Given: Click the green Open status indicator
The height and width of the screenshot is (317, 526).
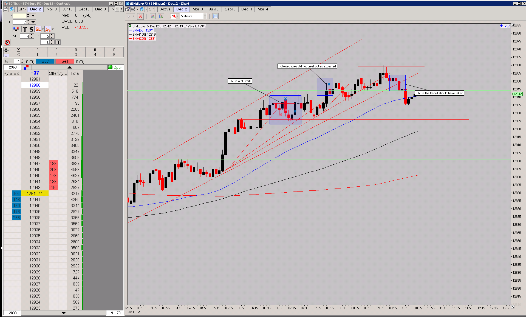Looking at the screenshot, I should 115,67.
